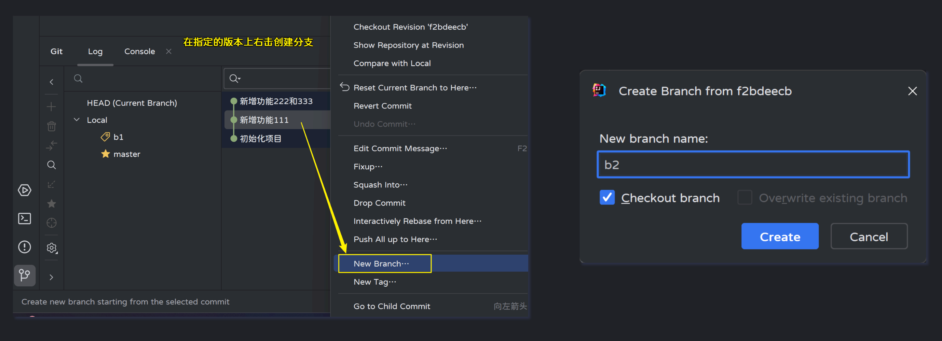Switch to the Console tab

pos(139,52)
